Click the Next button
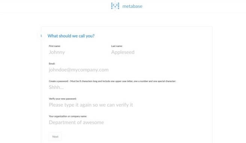246x143 pixels. (55, 137)
